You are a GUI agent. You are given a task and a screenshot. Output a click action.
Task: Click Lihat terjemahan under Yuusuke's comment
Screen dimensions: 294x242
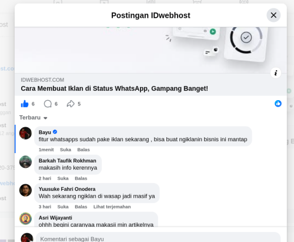pyautogui.click(x=112, y=207)
